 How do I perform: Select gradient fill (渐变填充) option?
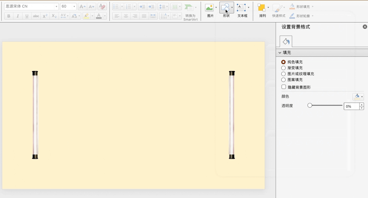tap(283, 68)
